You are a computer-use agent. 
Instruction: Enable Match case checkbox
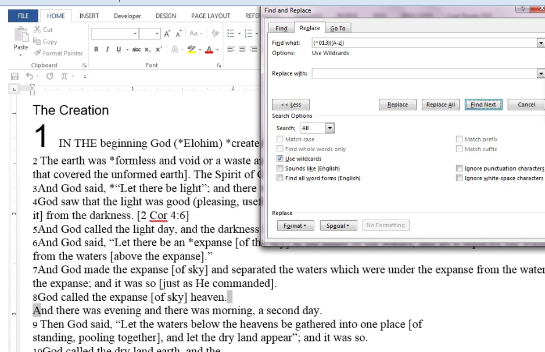point(280,139)
